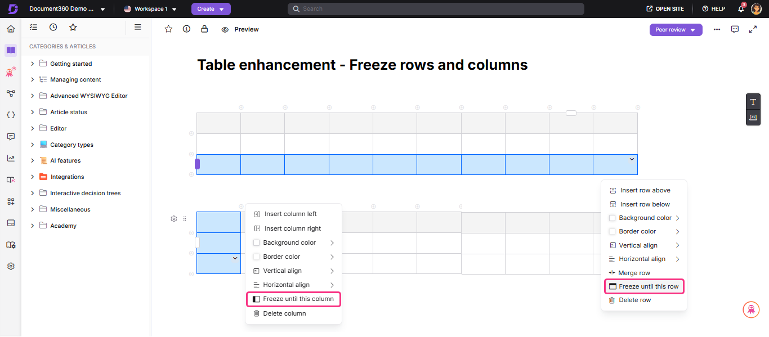Viewport: 769px width, 337px height.
Task: Click the article info icon near Preview
Action: tap(186, 29)
